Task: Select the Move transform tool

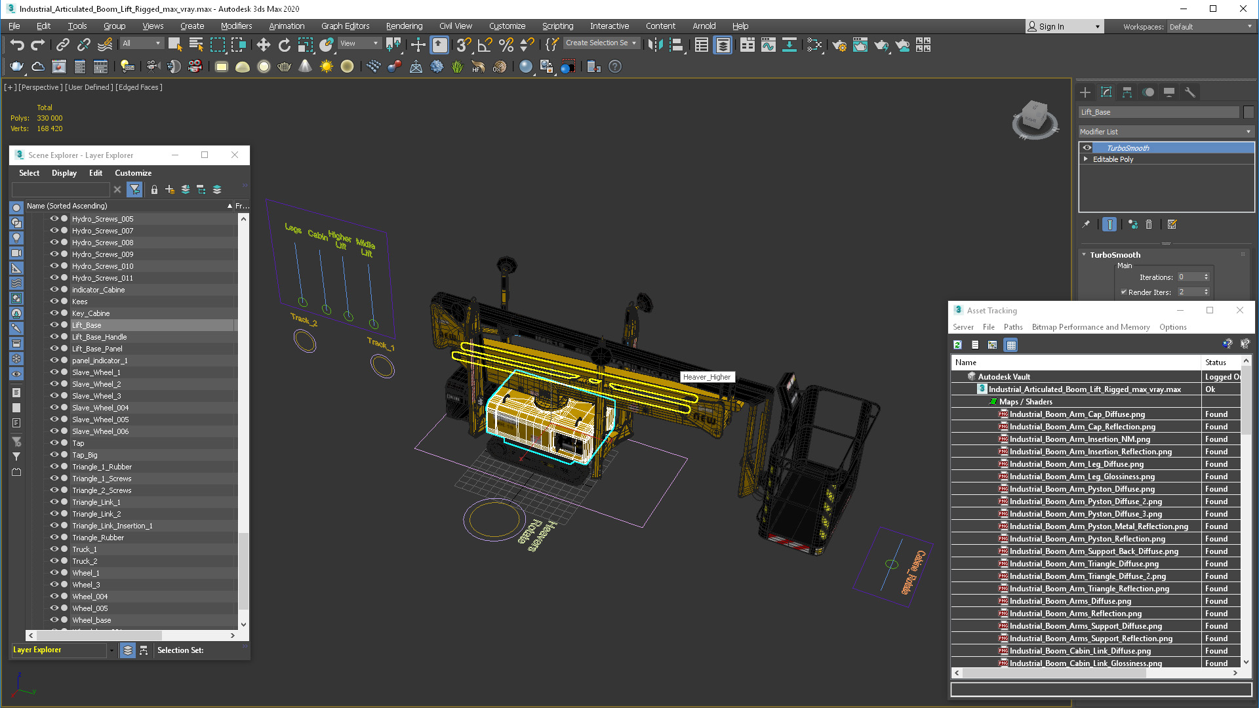Action: click(263, 45)
